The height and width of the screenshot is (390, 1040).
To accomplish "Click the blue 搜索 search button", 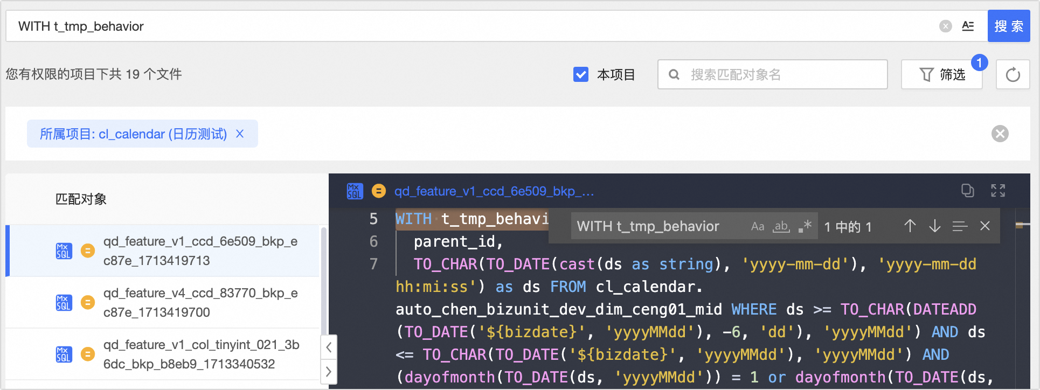I will tap(1009, 26).
